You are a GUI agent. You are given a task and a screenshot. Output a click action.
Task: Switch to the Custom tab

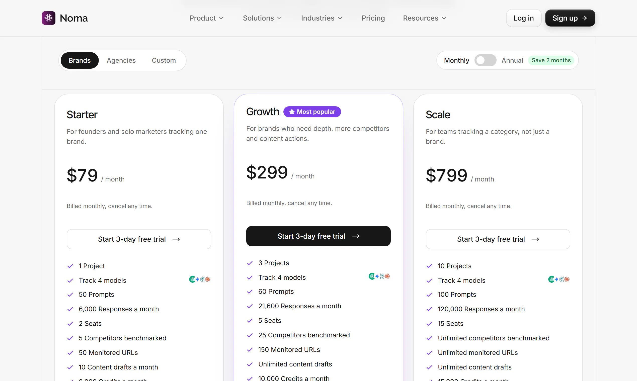click(x=164, y=60)
